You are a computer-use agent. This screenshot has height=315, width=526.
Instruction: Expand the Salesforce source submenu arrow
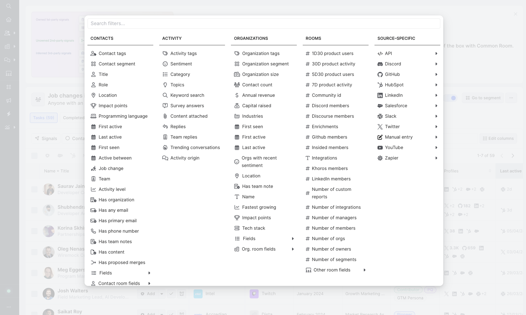pos(436,106)
